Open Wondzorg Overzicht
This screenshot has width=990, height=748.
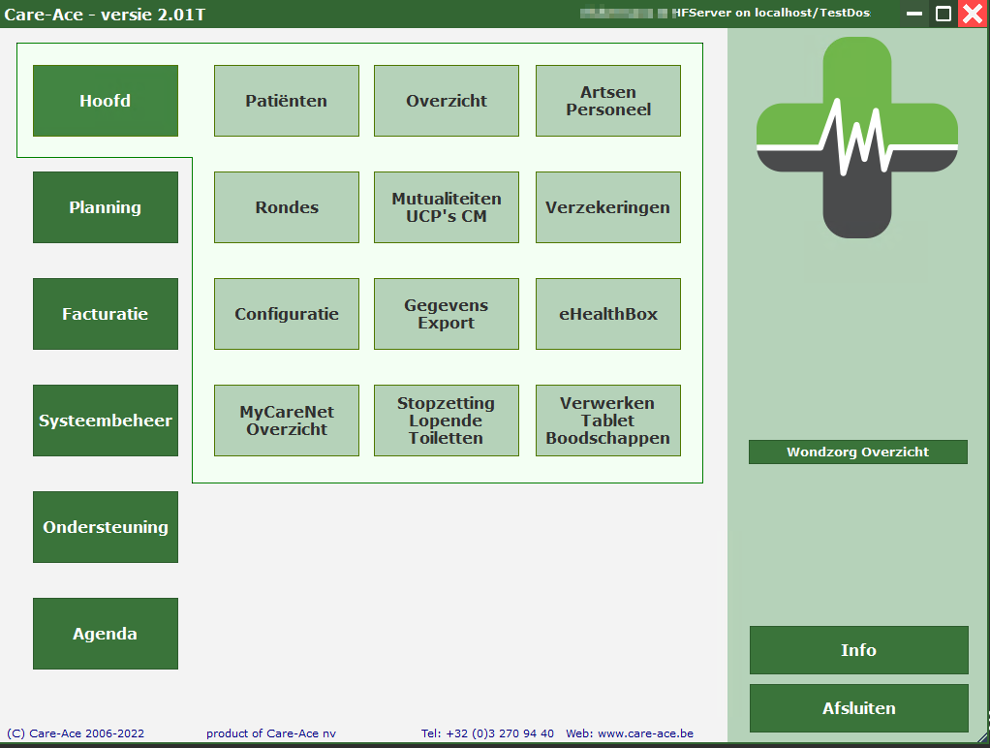857,452
